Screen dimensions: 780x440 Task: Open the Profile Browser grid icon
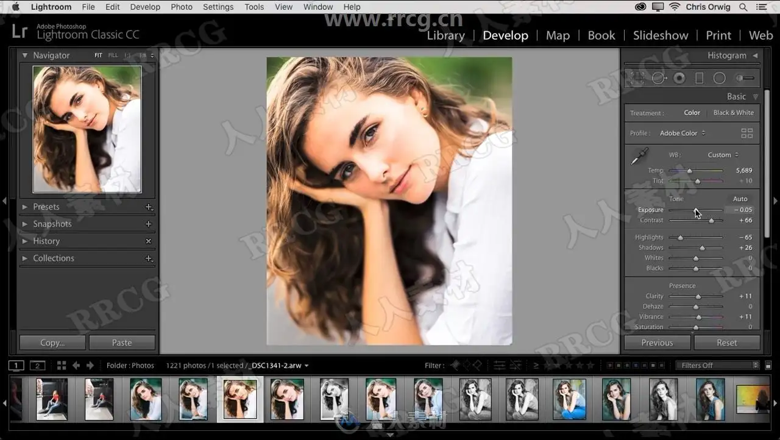[x=747, y=133]
